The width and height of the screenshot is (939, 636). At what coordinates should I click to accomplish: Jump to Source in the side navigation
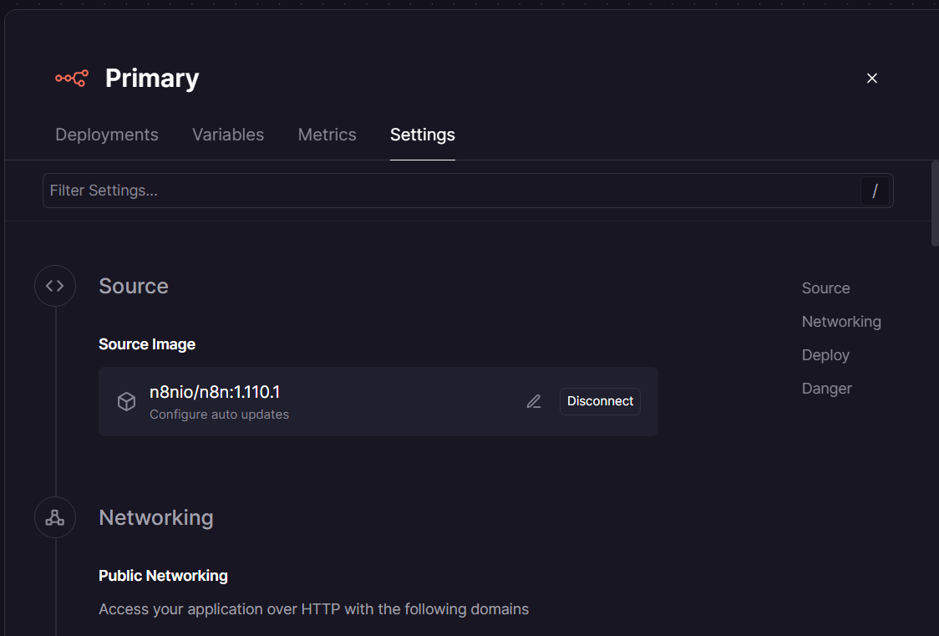[825, 288]
